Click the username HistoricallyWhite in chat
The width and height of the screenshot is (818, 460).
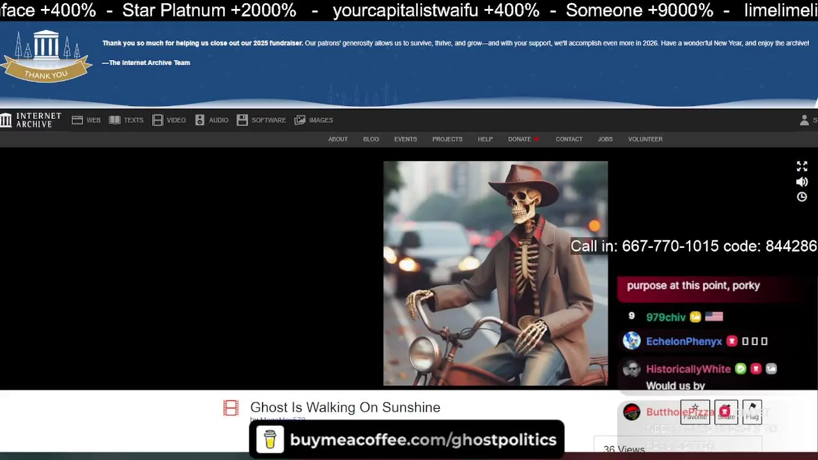tap(688, 369)
